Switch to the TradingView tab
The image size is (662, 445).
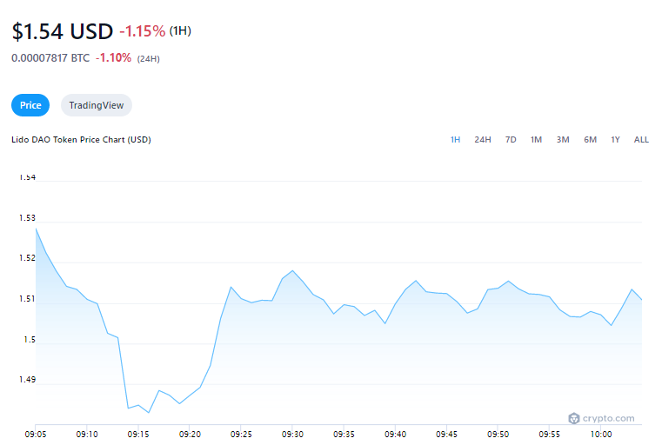(x=97, y=105)
